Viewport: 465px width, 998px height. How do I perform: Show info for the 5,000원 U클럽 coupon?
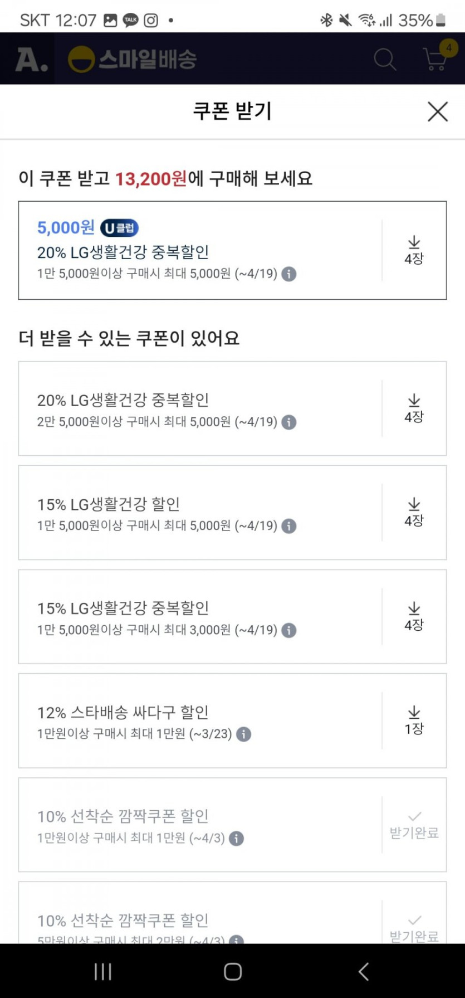coord(288,274)
